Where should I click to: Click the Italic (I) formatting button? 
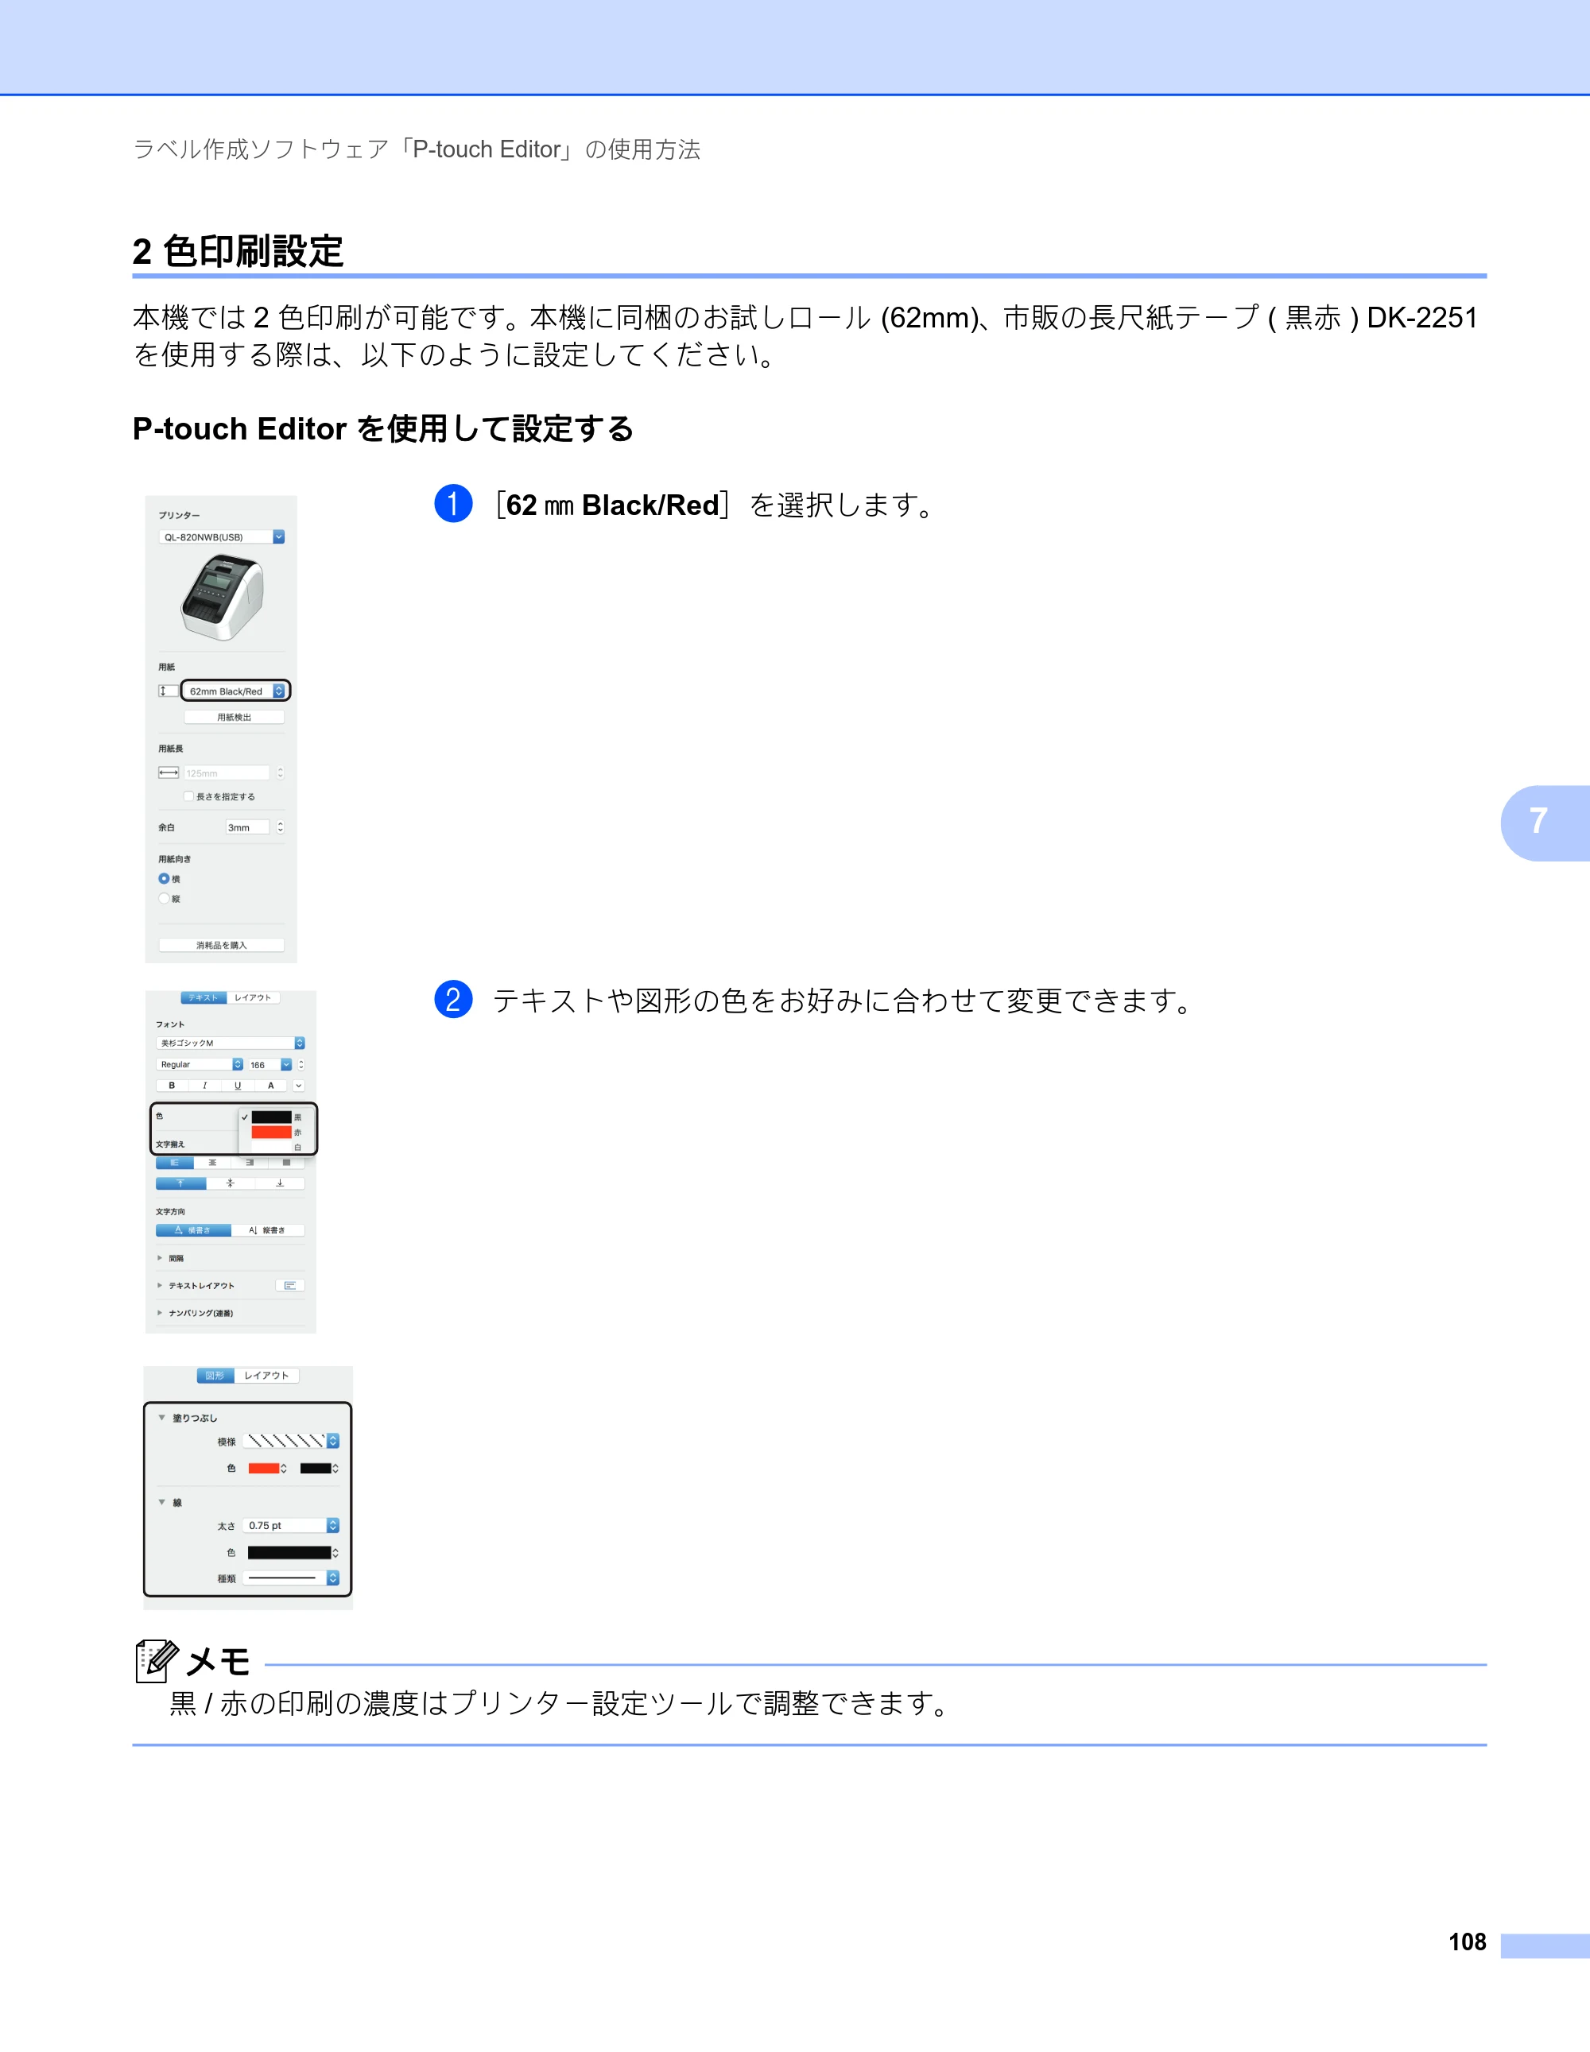coord(205,1085)
